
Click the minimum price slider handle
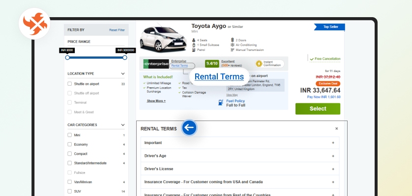click(67, 58)
